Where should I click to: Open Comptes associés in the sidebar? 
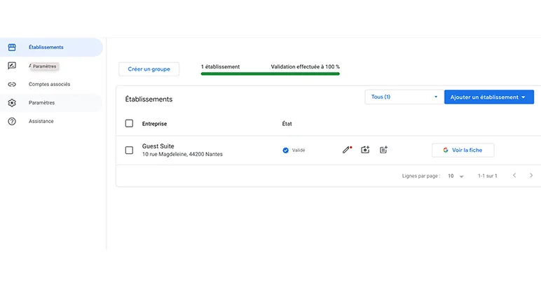click(x=49, y=84)
